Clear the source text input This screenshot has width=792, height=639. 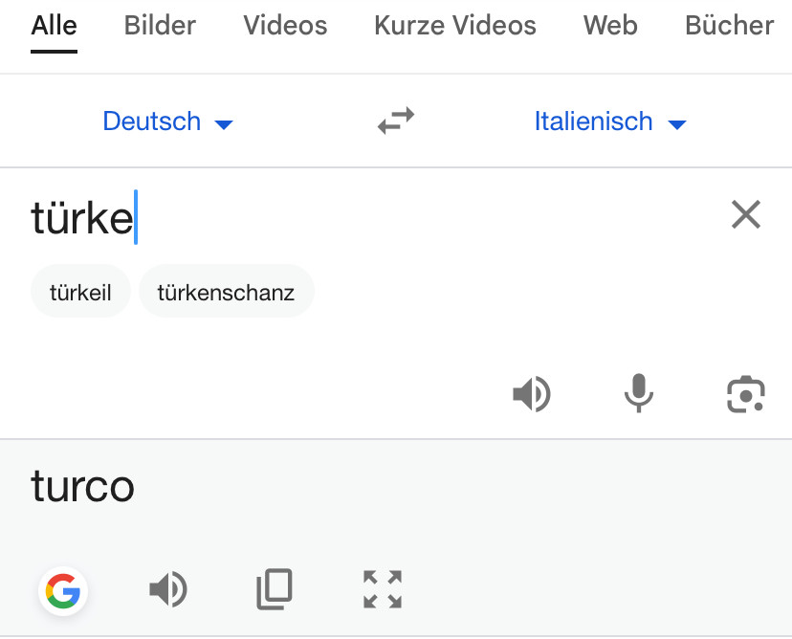pos(745,215)
